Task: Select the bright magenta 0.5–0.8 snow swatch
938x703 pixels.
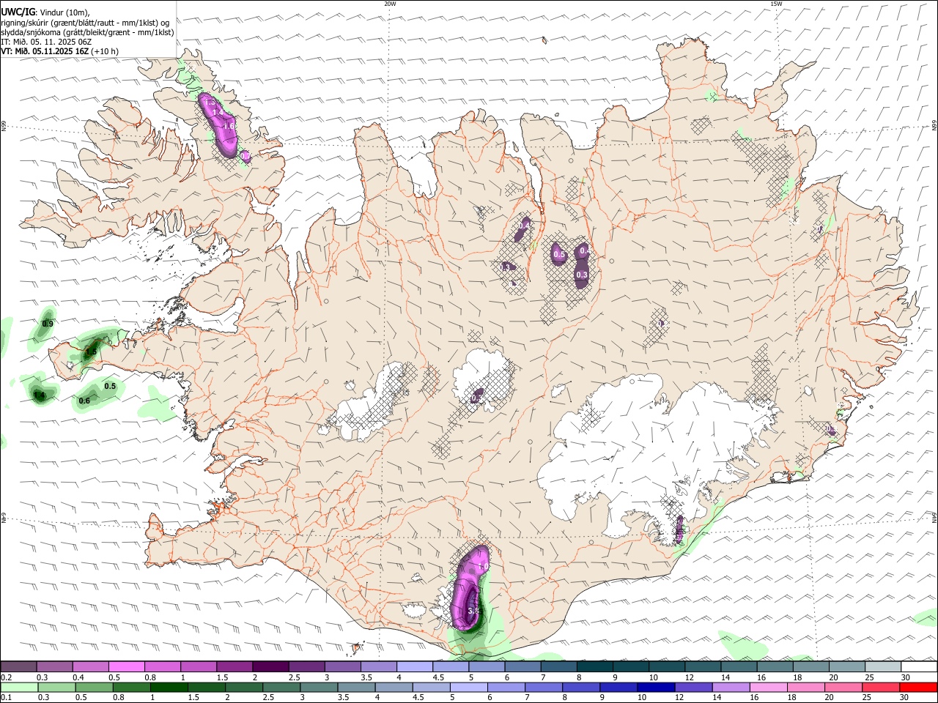Action: 126,666
